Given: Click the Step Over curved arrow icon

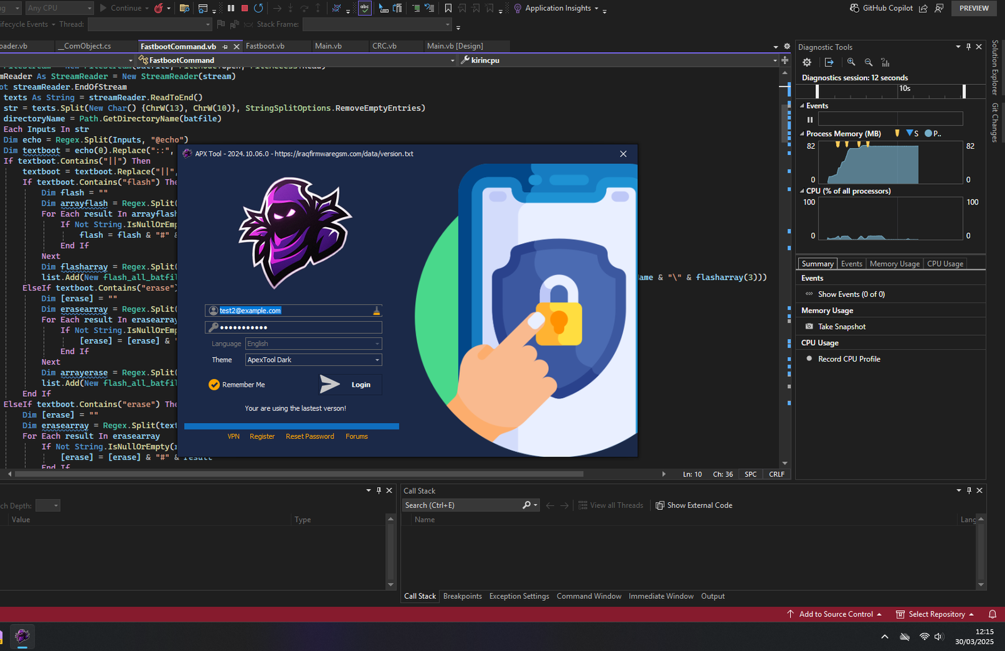Looking at the screenshot, I should [305, 8].
